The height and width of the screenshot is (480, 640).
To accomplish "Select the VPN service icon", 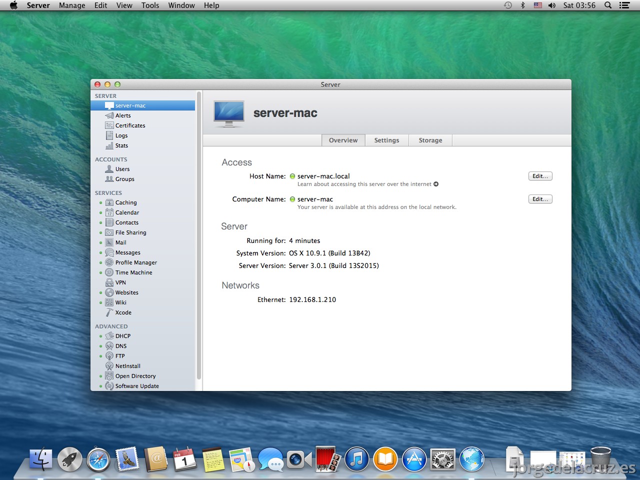I will pyautogui.click(x=109, y=282).
